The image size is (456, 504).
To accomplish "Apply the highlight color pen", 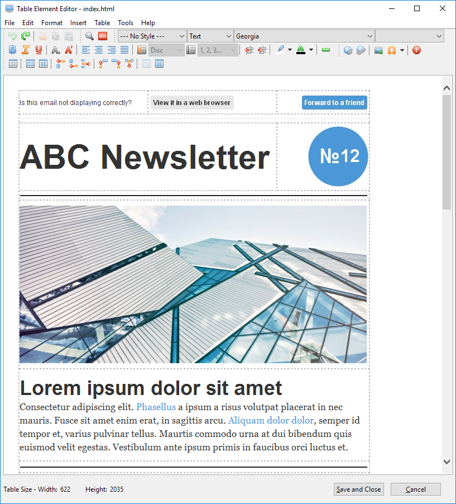I will [x=280, y=50].
